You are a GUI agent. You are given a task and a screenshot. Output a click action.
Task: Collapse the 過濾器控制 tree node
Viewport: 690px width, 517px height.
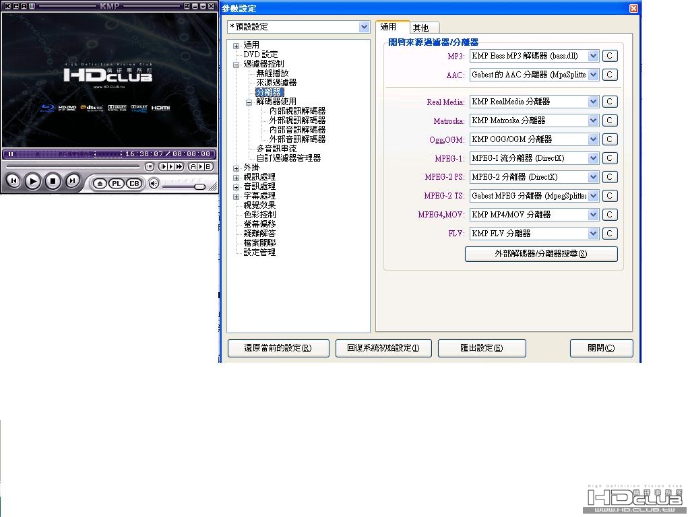point(237,65)
